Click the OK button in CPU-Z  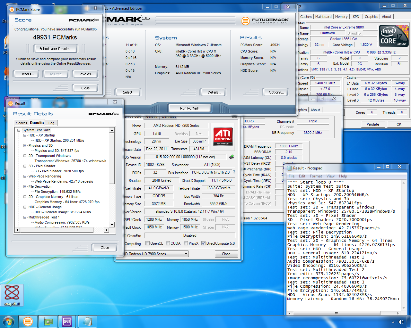point(399,124)
